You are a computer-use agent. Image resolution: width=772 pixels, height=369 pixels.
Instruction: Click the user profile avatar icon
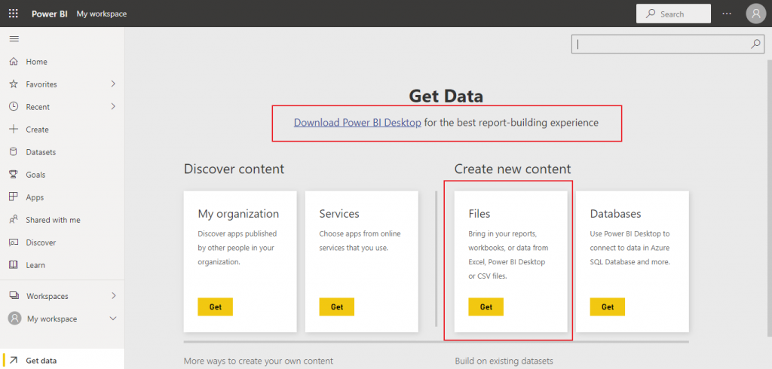pyautogui.click(x=755, y=14)
